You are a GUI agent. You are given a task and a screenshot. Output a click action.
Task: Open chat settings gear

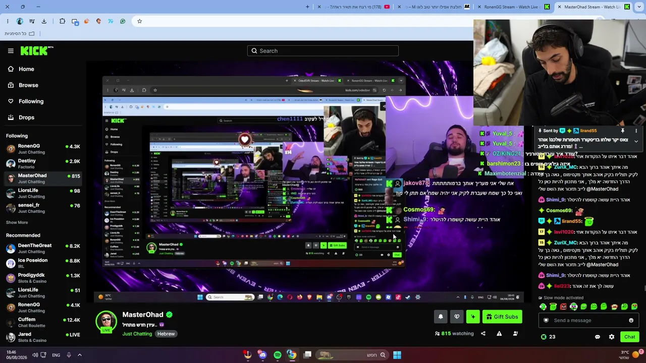pos(612,337)
